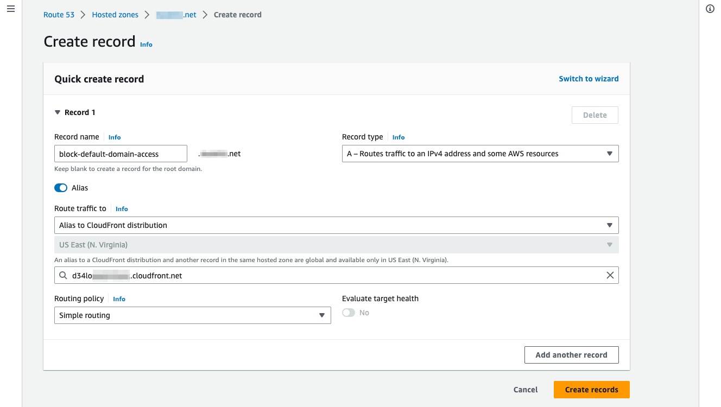721x407 pixels.
Task: Click the Switch to wizard link
Action: [589, 79]
